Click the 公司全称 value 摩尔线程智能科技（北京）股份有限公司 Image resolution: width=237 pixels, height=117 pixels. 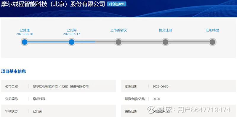coord(61,86)
